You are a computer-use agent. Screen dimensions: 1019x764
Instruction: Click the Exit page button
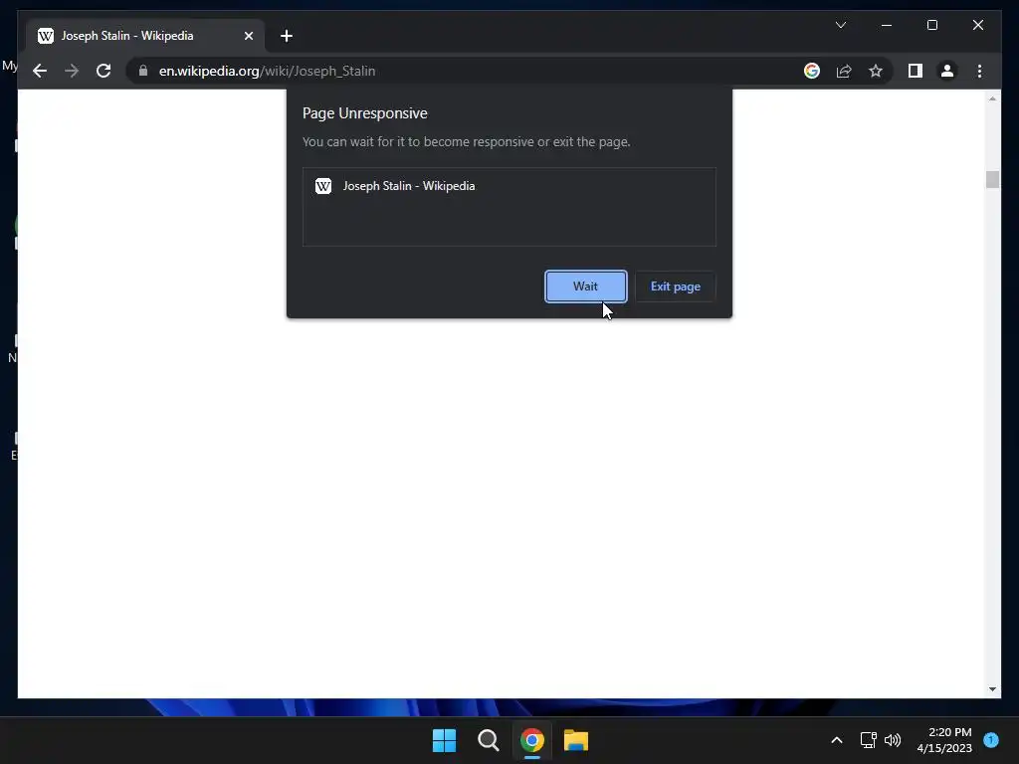click(676, 286)
